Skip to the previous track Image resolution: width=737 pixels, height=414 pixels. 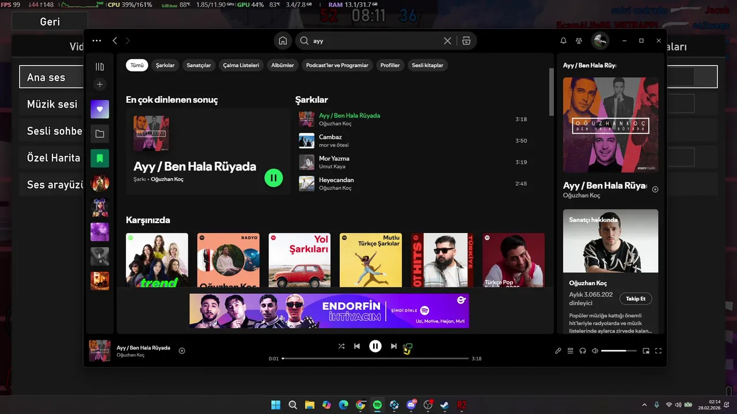point(357,346)
